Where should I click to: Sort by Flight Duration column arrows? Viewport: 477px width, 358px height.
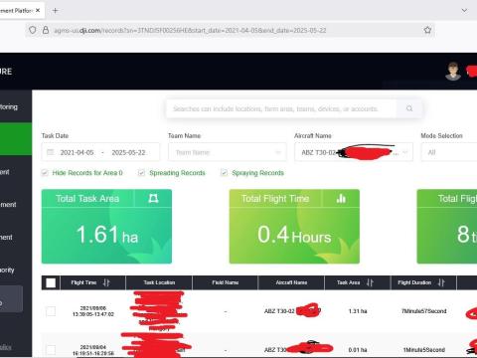click(x=441, y=282)
